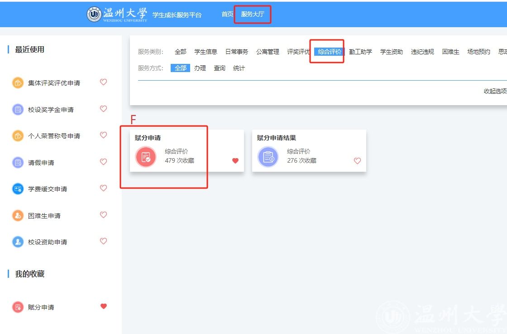Open 学费缓交申请 using its blue icon
The height and width of the screenshot is (334, 507).
(18, 189)
